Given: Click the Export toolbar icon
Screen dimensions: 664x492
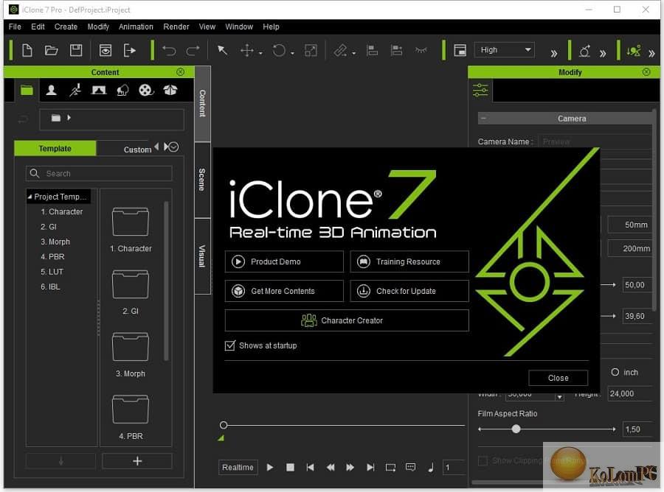Looking at the screenshot, I should tap(130, 51).
